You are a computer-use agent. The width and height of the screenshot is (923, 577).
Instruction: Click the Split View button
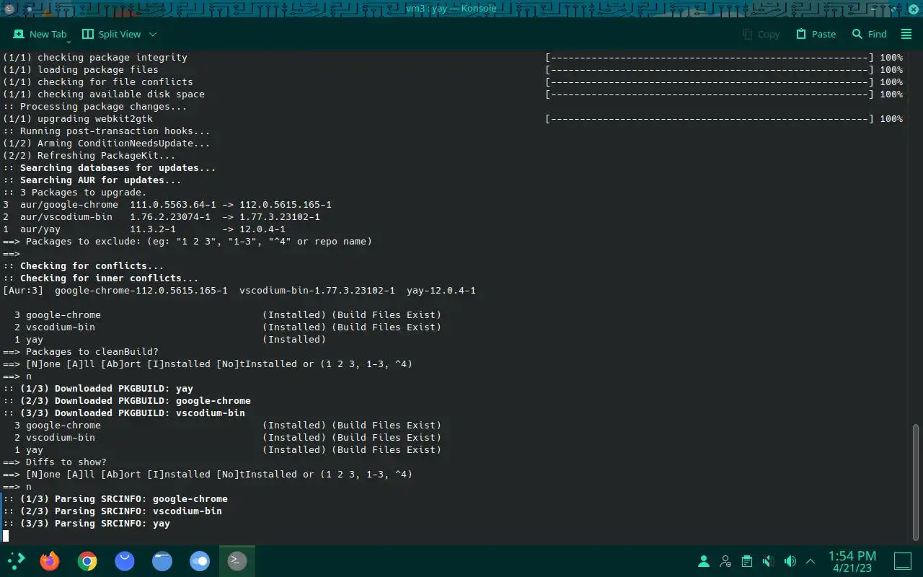coord(112,34)
